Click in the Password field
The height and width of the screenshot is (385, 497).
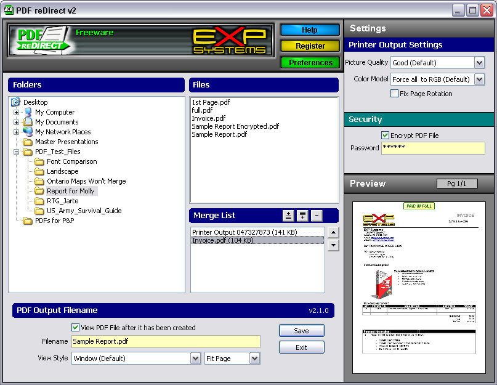(433, 148)
